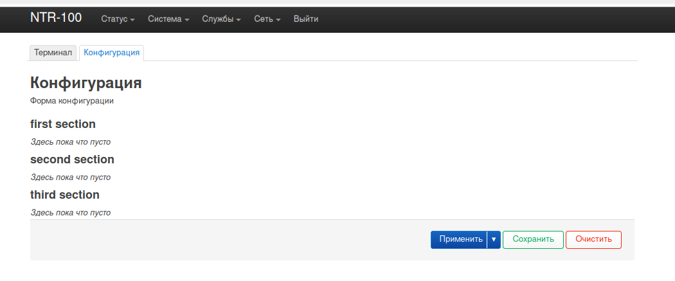Screen dimensions: 675x281
Task: Switch to the Терминал tab
Action: (53, 53)
